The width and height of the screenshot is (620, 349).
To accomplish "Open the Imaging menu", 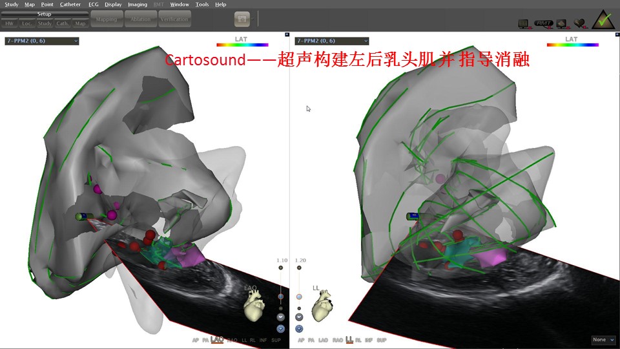I will (137, 5).
